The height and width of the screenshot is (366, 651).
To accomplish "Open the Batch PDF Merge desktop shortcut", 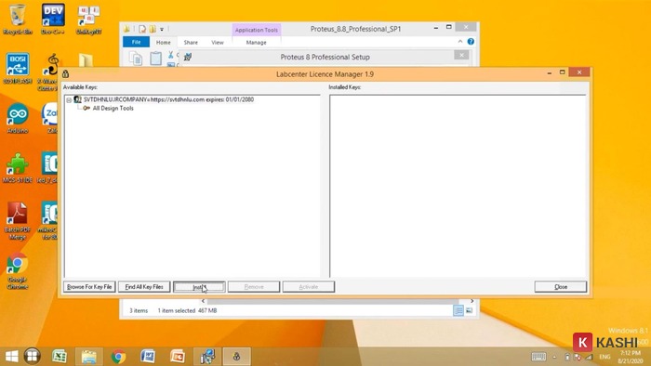I will 18,221.
